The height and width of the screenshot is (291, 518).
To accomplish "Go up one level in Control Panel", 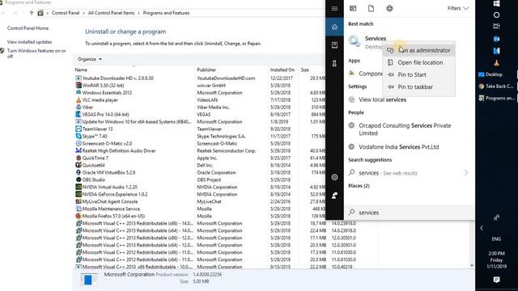I will coord(32,13).
